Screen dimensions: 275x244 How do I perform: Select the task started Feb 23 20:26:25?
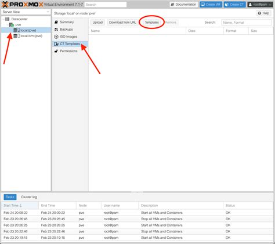137,225
